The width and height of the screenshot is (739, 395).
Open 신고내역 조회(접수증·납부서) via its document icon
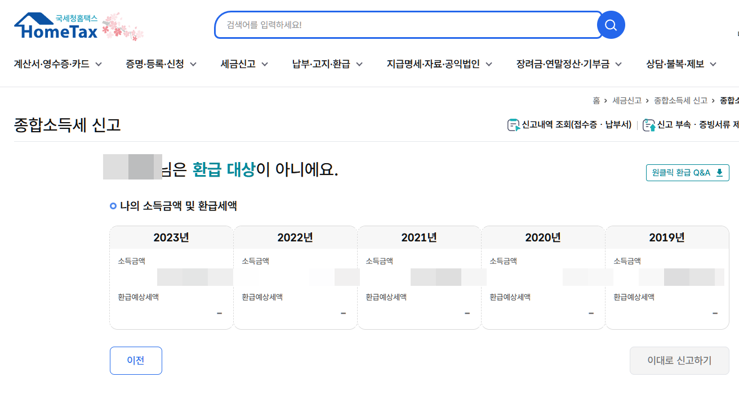click(513, 125)
